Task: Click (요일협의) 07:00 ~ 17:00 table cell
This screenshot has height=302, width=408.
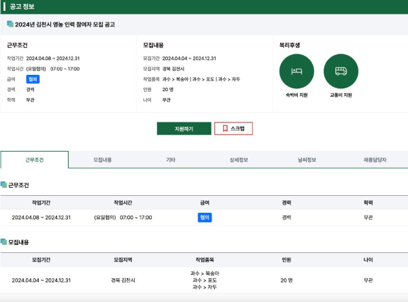Action: [x=123, y=218]
